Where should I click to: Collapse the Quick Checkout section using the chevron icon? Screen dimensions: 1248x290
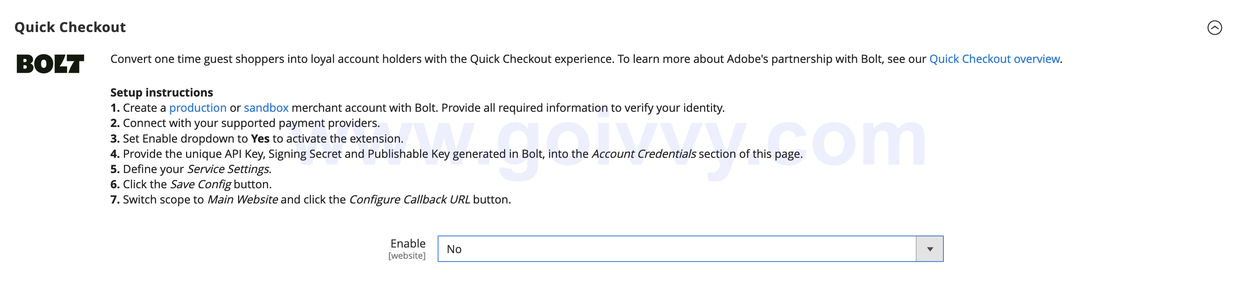[1214, 28]
